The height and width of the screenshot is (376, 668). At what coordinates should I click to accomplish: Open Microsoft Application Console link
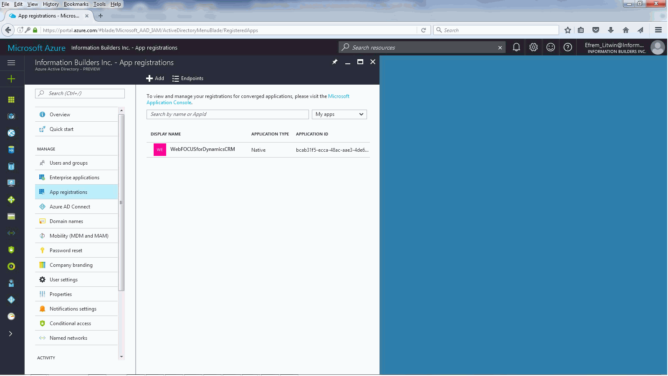pyautogui.click(x=248, y=99)
